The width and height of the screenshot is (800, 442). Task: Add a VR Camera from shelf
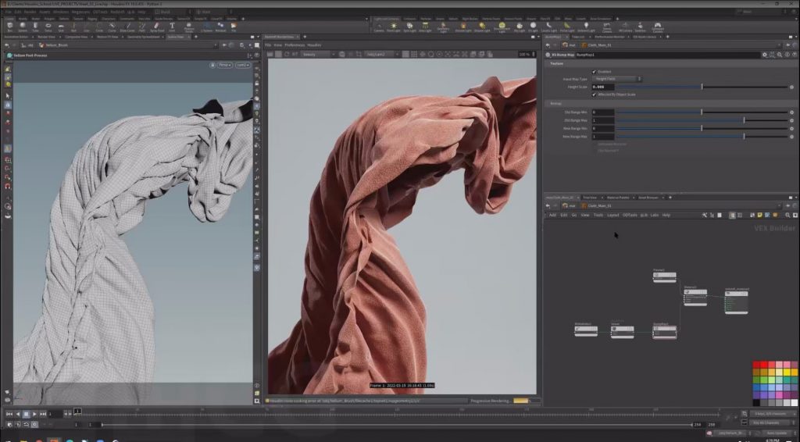point(625,27)
